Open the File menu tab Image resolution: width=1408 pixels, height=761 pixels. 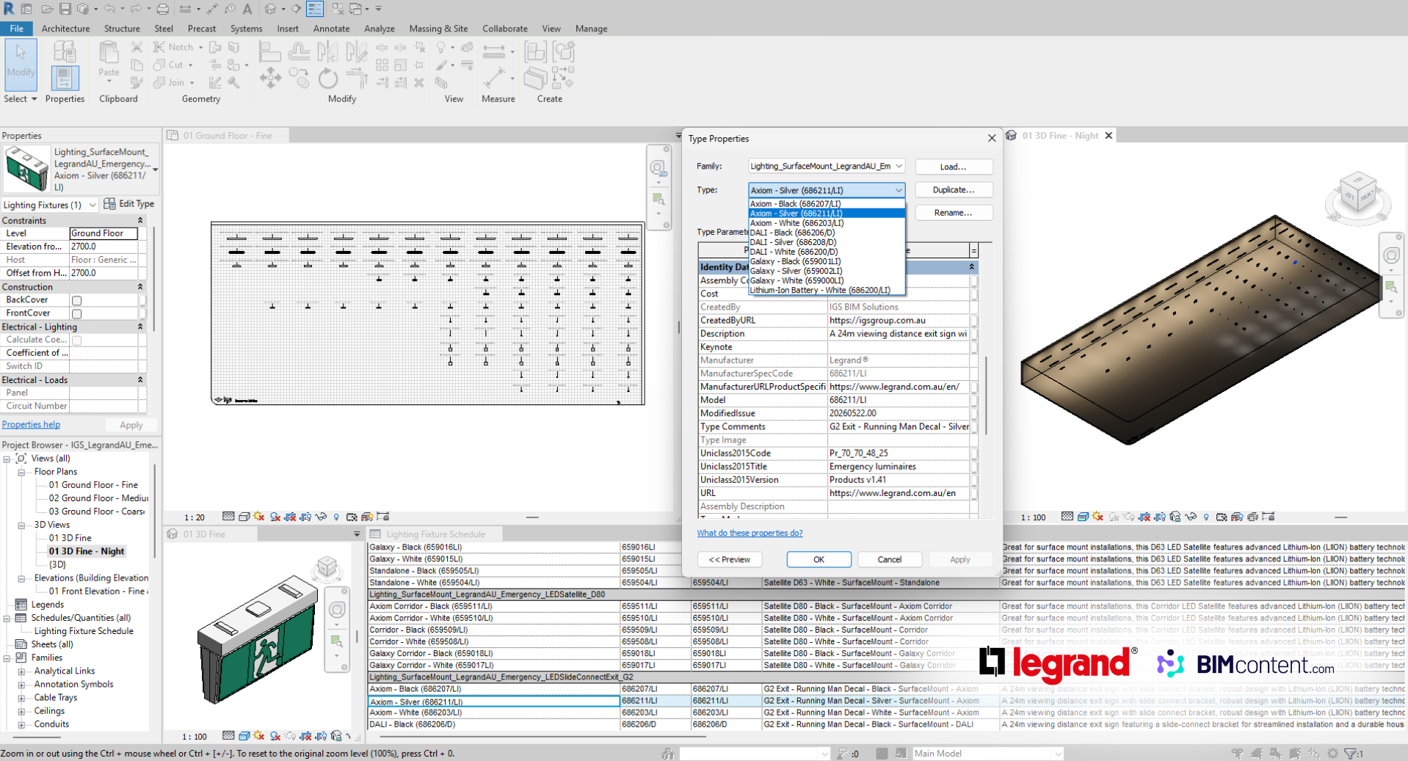[x=16, y=29]
